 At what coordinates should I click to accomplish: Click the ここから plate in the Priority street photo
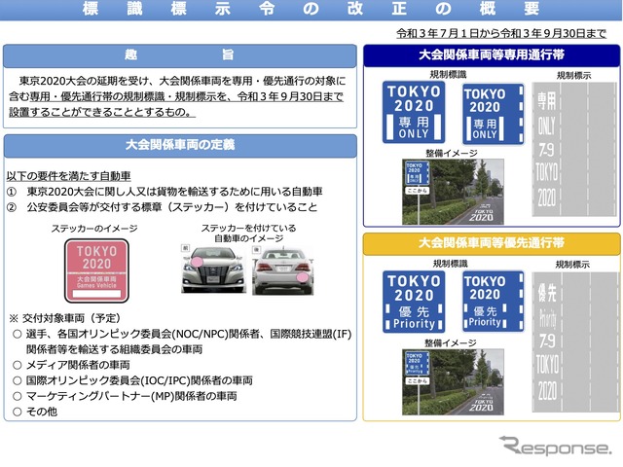417,380
